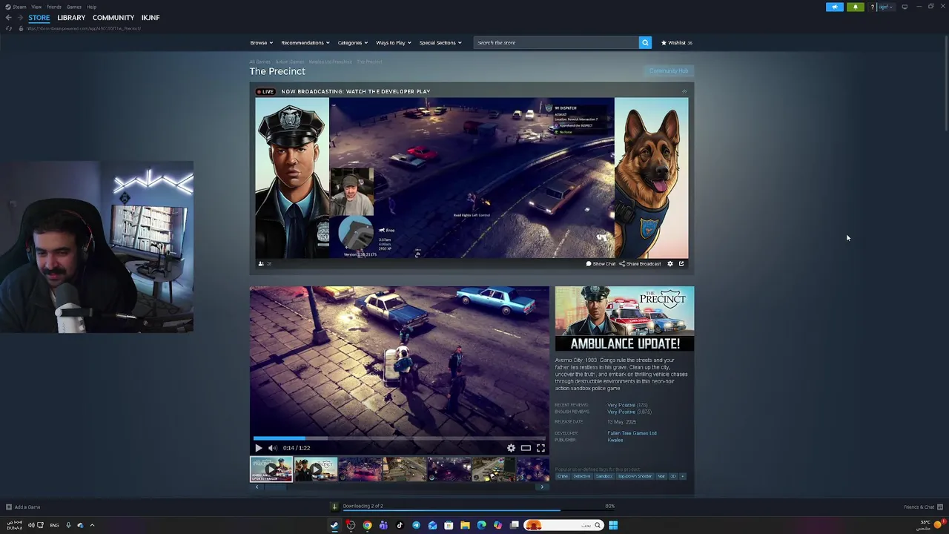Viewport: 949px width, 534px height.
Task: Click the Top-Down Shooter tag
Action: [x=635, y=476]
